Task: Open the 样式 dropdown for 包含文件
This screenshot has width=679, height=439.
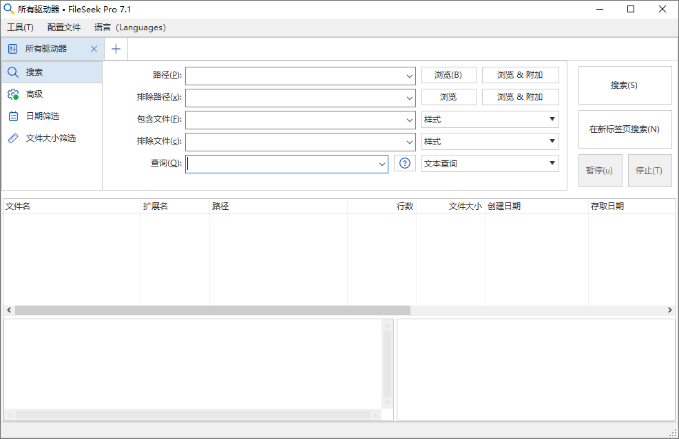Action: [490, 119]
